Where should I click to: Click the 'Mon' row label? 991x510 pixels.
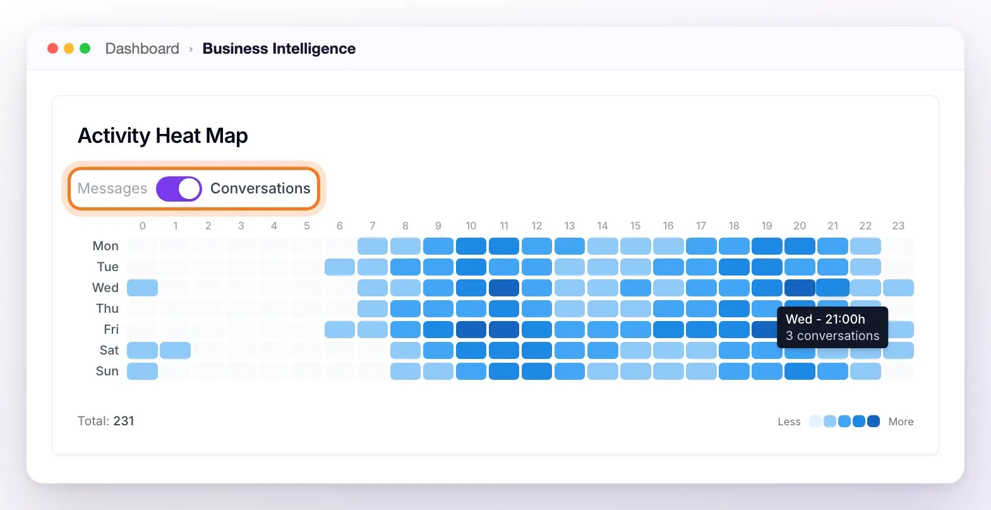pos(105,246)
